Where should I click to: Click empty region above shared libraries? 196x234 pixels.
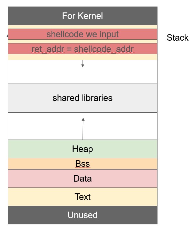[83, 72]
